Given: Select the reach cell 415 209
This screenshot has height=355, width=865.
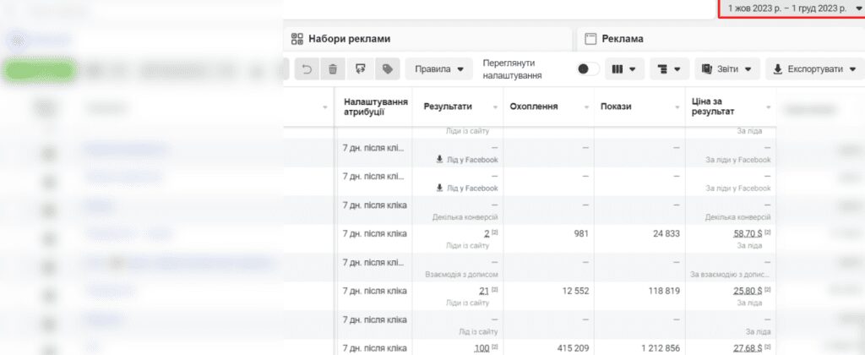Looking at the screenshot, I should point(574,348).
